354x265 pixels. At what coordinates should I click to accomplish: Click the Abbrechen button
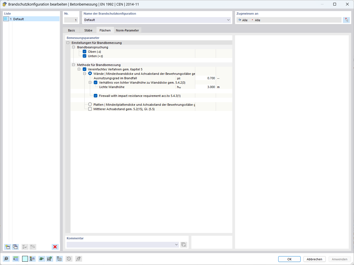coord(314,259)
